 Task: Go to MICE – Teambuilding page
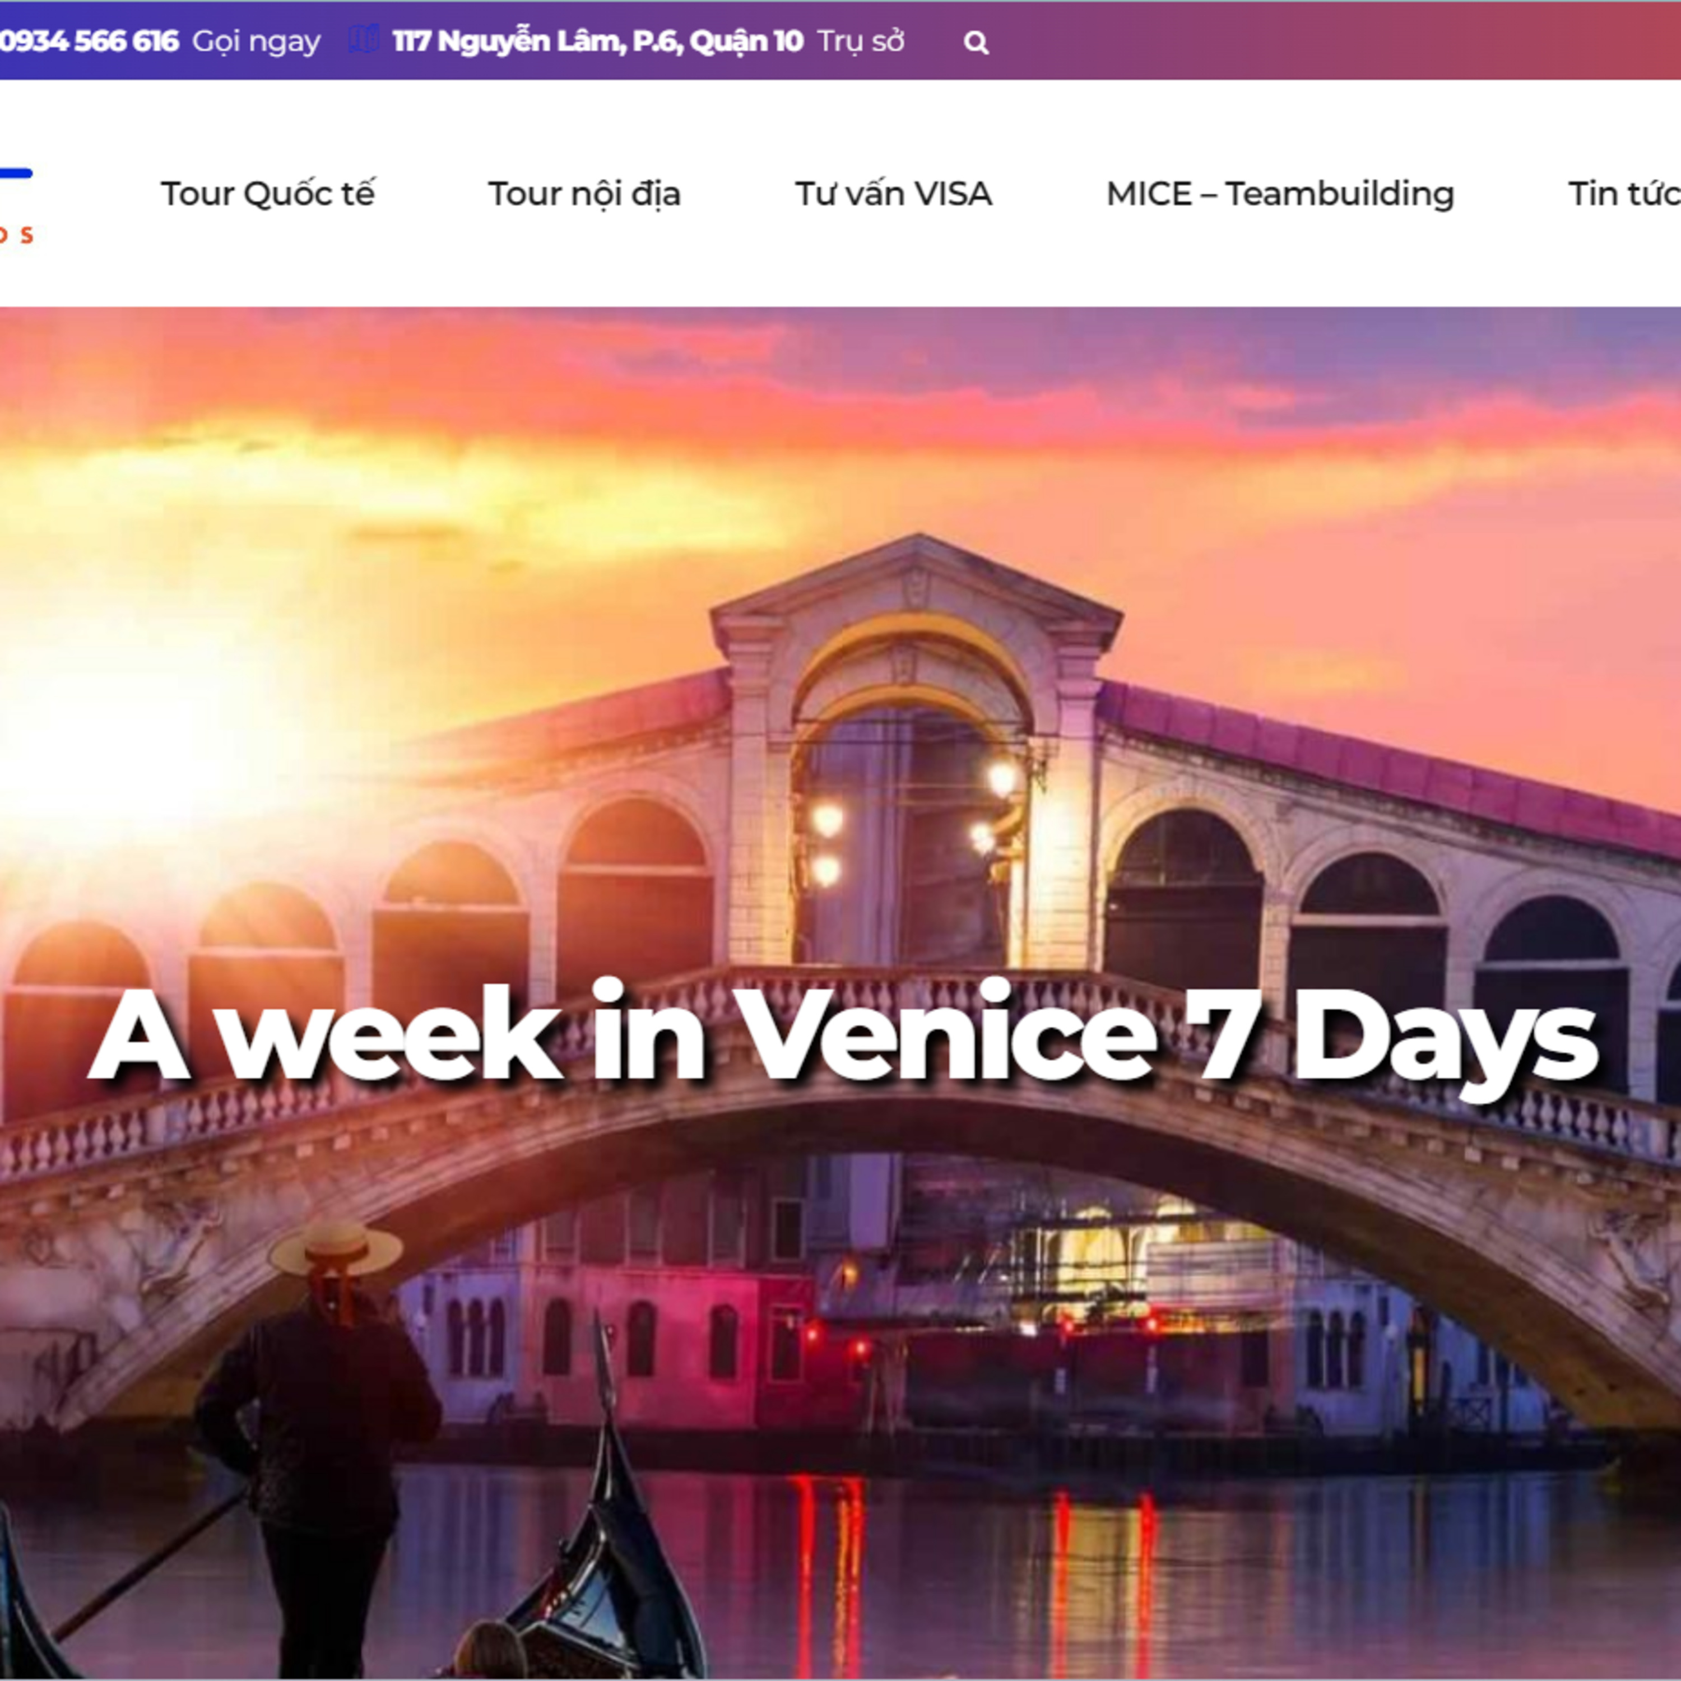click(x=1280, y=193)
